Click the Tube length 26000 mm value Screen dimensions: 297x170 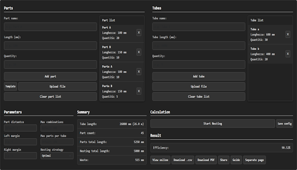(x=132, y=124)
